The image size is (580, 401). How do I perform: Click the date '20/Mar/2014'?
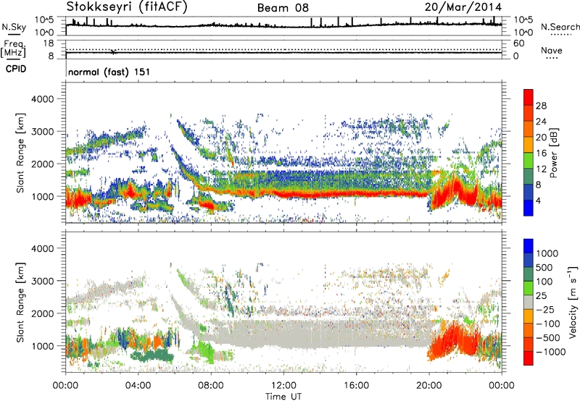463,7
